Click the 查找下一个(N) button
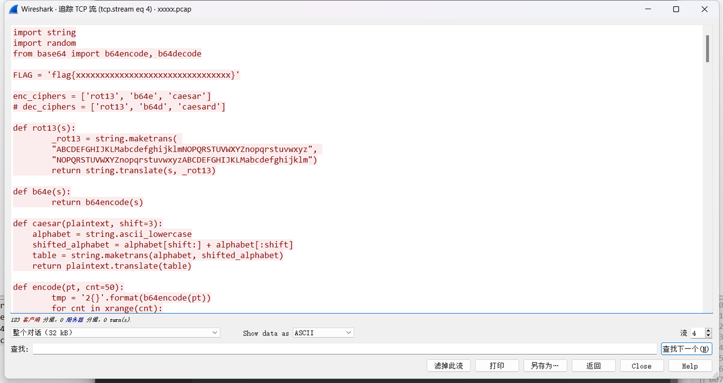The height and width of the screenshot is (383, 723). 686,349
